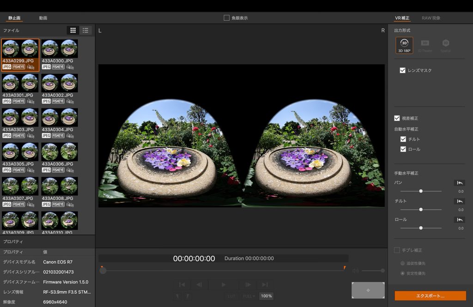Choose the 3D Theater output format
This screenshot has height=307, width=473.
coord(425,45)
